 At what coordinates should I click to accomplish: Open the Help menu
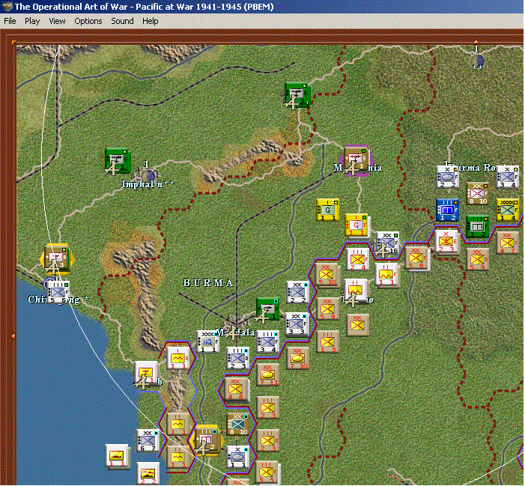click(150, 21)
